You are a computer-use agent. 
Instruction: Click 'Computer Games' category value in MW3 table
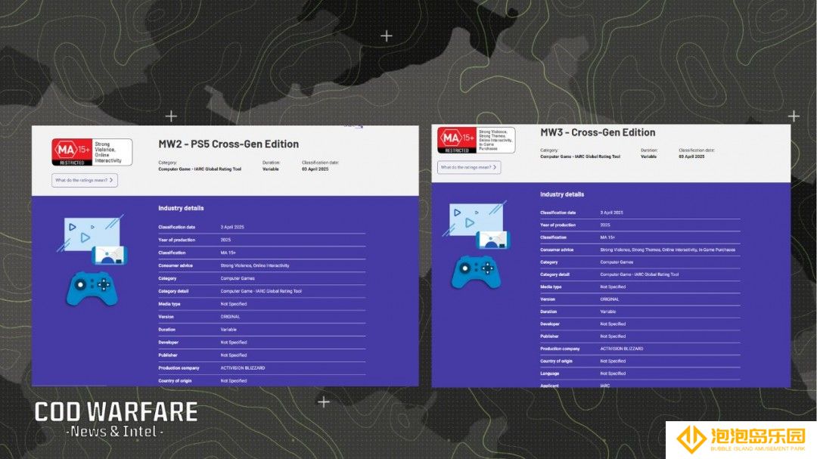617,262
